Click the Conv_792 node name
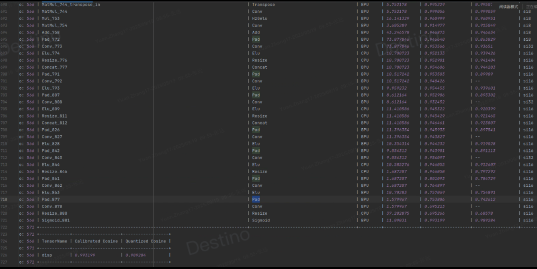This screenshot has width=537, height=269. [52, 81]
